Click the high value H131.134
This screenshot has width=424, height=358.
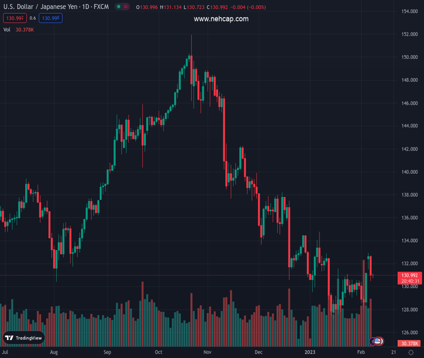171,7
